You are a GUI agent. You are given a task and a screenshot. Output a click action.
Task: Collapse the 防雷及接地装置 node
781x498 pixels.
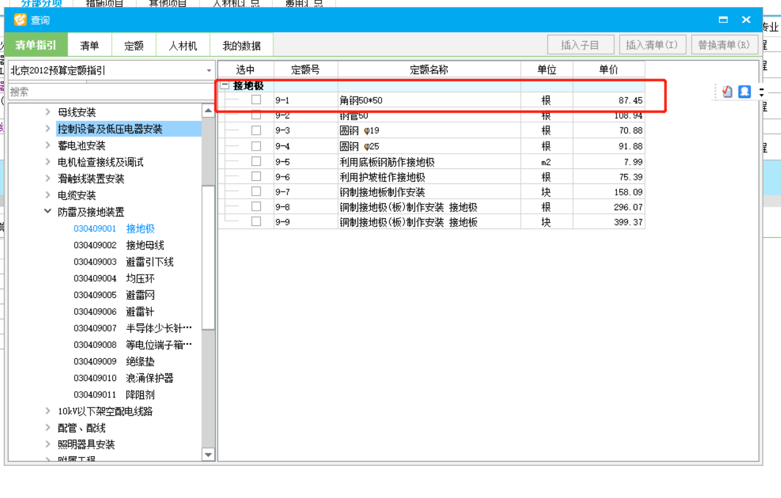[x=47, y=211]
